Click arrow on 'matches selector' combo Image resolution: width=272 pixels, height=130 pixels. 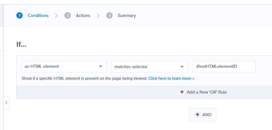(182, 67)
